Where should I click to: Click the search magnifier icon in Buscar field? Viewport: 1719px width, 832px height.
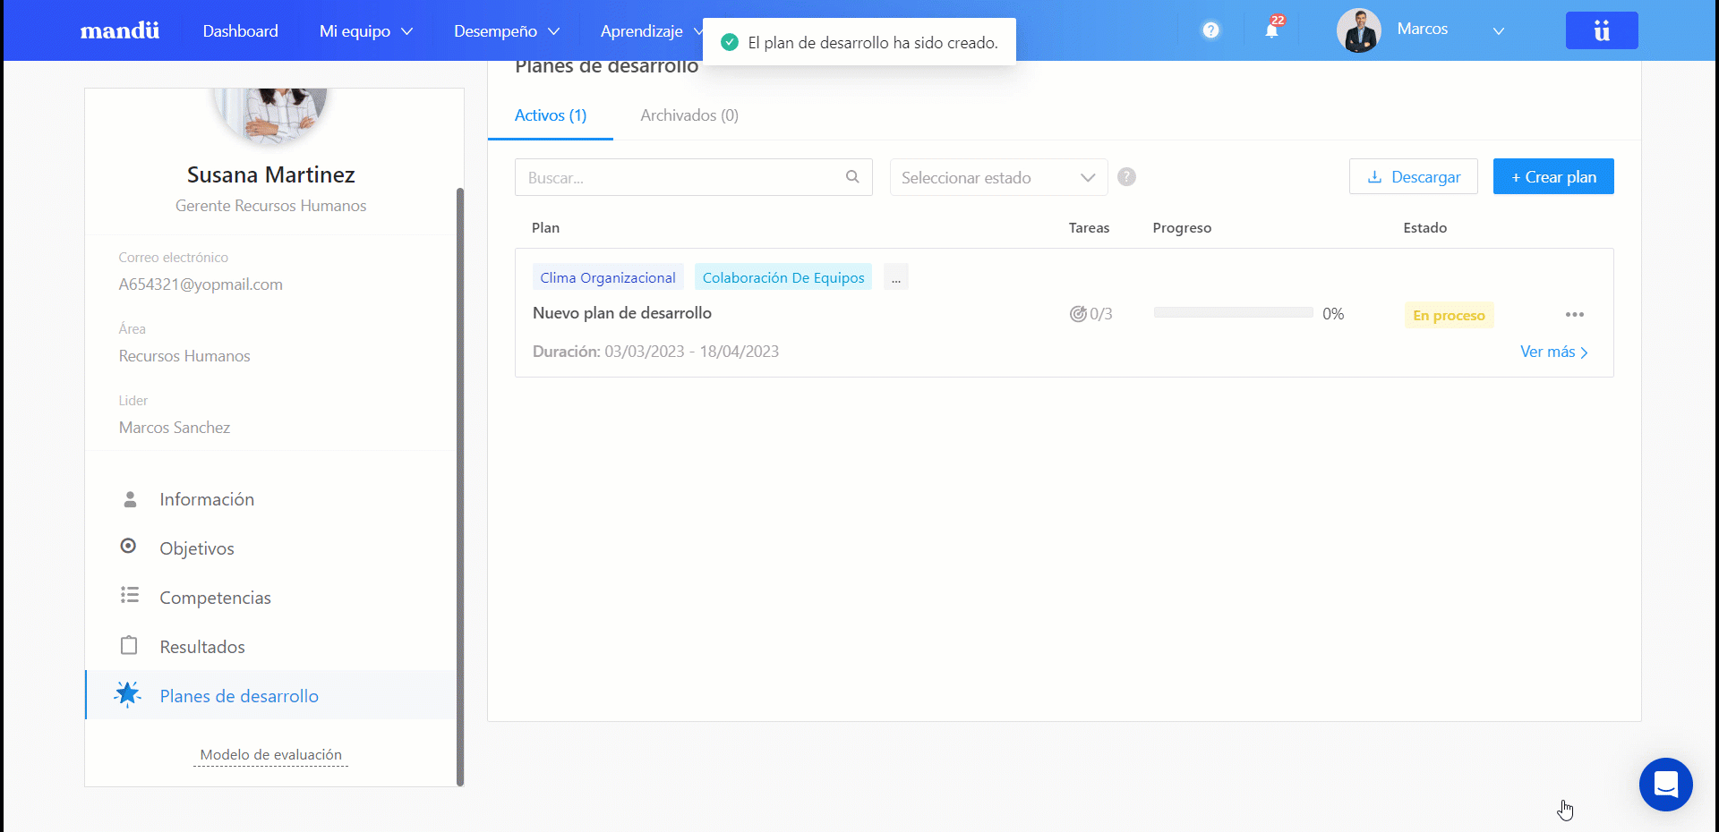coord(852,177)
